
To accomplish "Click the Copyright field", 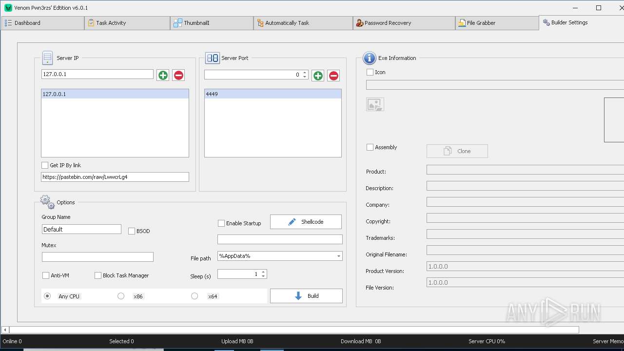I will click(x=525, y=218).
